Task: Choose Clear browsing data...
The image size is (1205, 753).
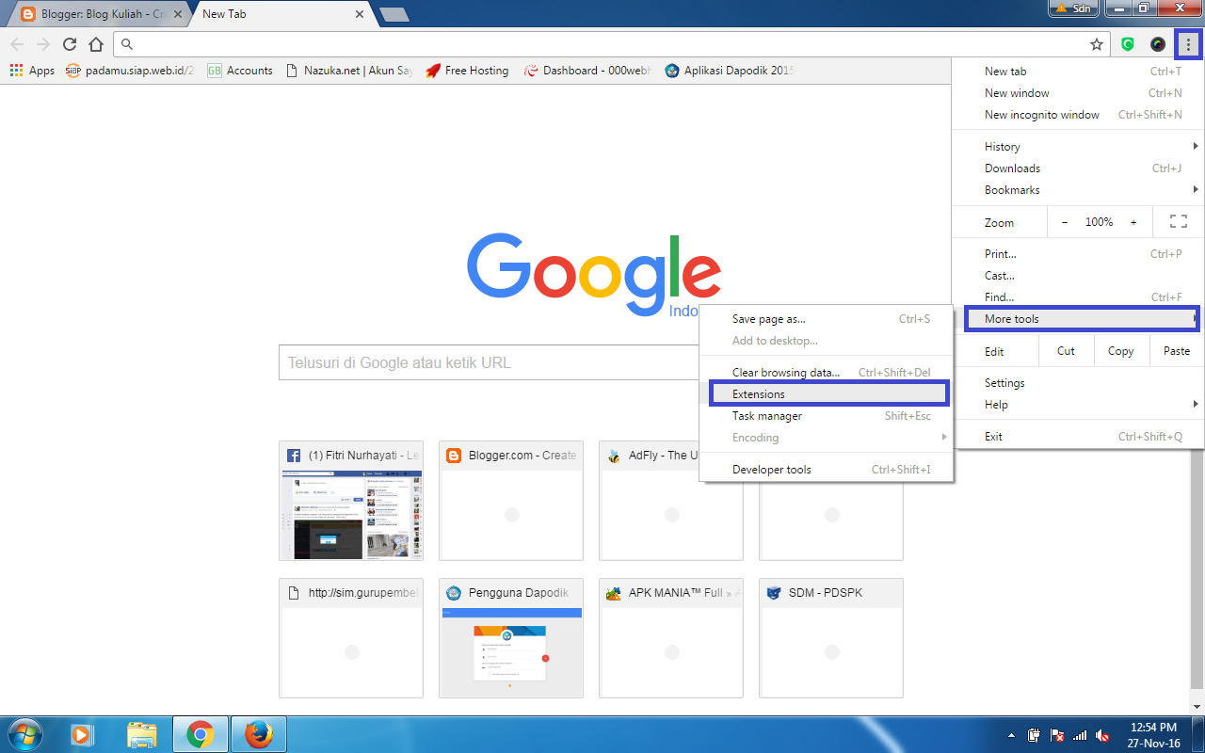Action: (826, 373)
